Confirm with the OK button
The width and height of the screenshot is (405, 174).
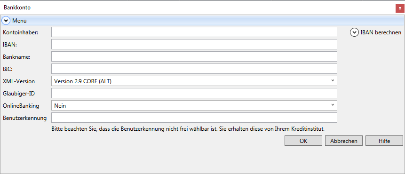pyautogui.click(x=303, y=141)
